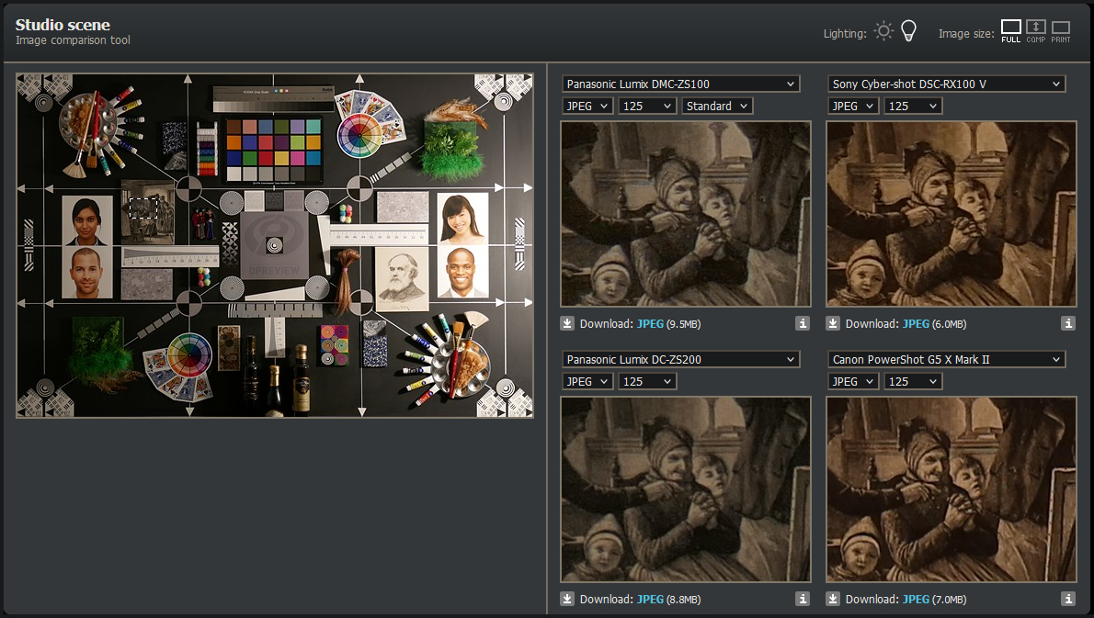Screen dimensions: 1094x618
Task: Click the upper color wheel in studio scene
Action: pyautogui.click(x=360, y=136)
